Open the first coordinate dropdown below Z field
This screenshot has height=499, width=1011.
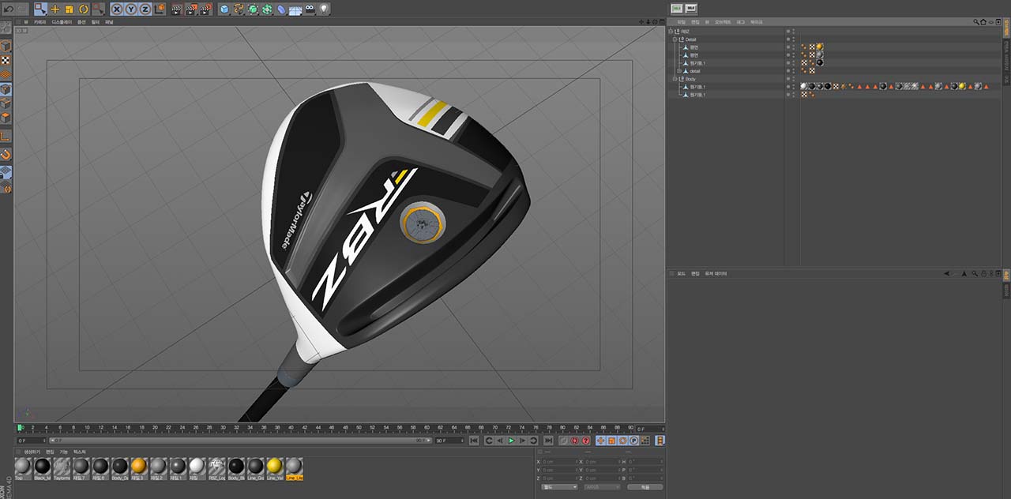pos(559,487)
